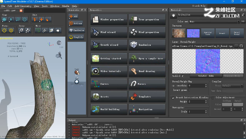This screenshot has width=246, height=139.
Task: Open Video tutorials
Action: (109, 71)
